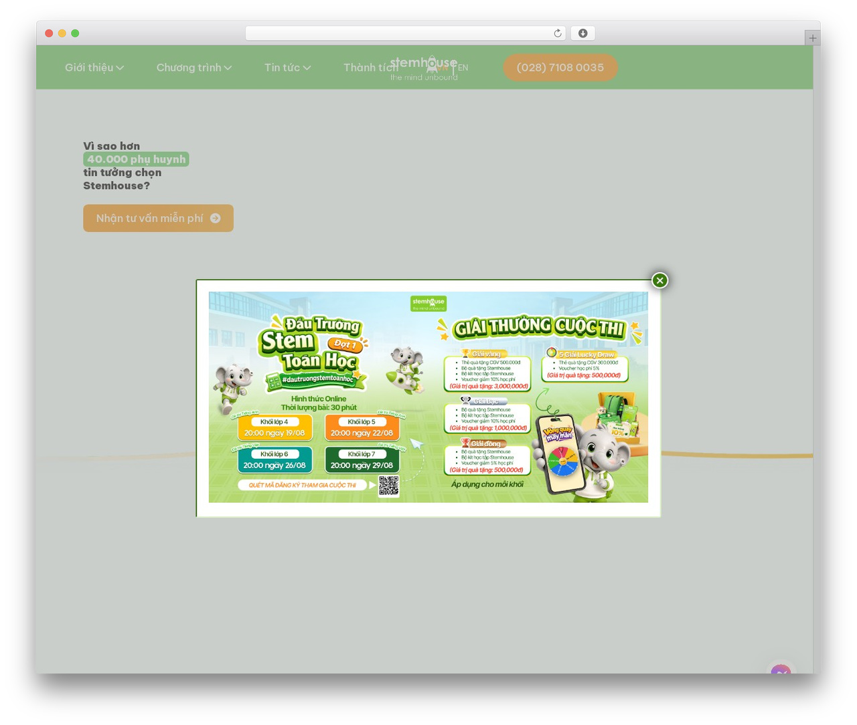857x725 pixels.
Task: Expand the Chương trình menu chevron
Action: [228, 68]
